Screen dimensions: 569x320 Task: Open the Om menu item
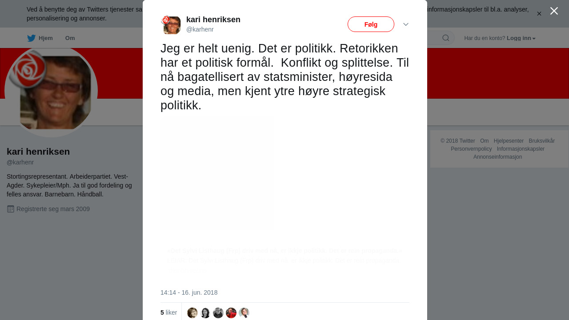(70, 38)
